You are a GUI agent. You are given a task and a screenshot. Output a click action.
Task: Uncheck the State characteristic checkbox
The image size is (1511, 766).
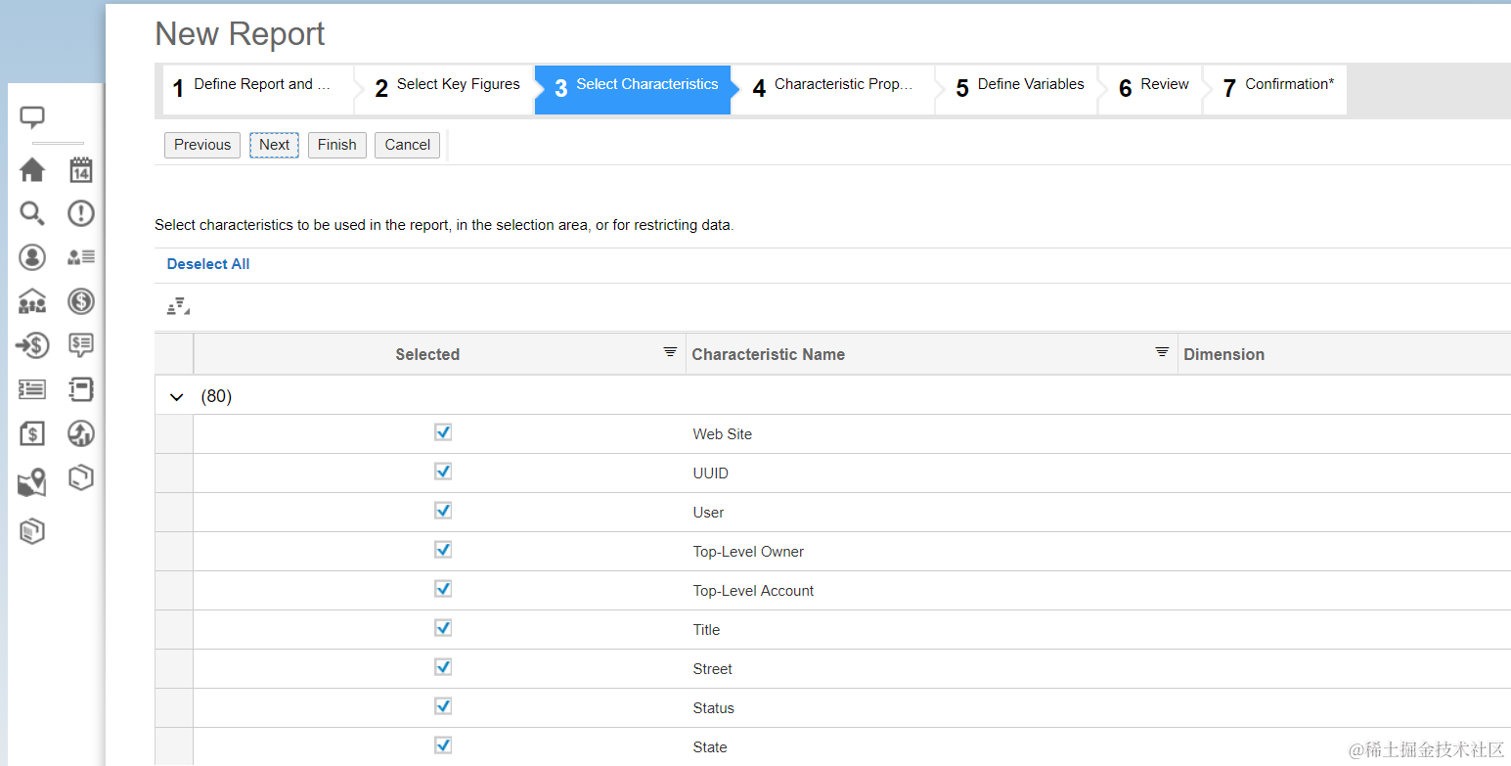[443, 745]
